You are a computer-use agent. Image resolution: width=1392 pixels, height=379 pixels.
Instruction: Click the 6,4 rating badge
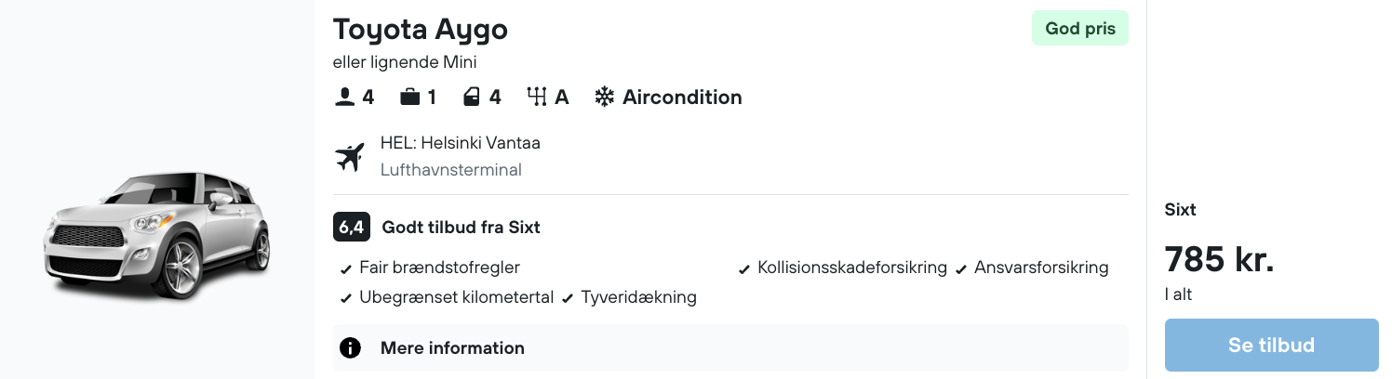point(352,227)
